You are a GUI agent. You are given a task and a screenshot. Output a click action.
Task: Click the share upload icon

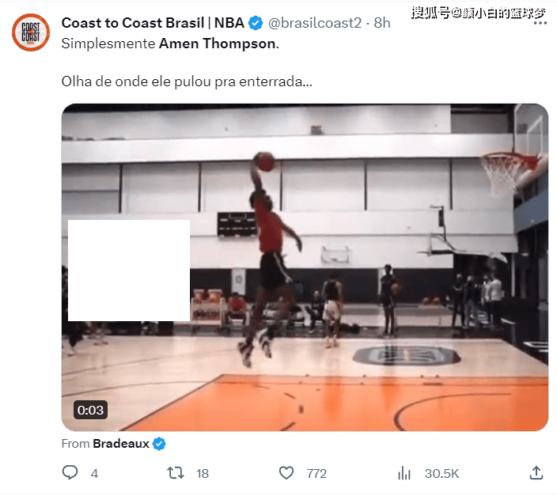click(536, 473)
